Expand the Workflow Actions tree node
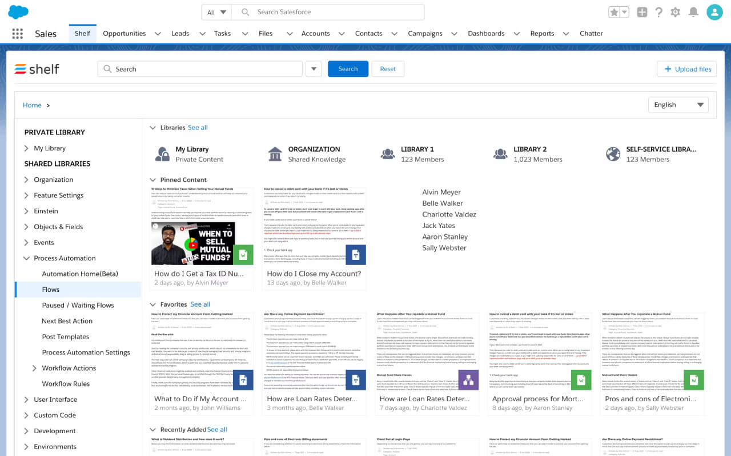 click(x=34, y=368)
